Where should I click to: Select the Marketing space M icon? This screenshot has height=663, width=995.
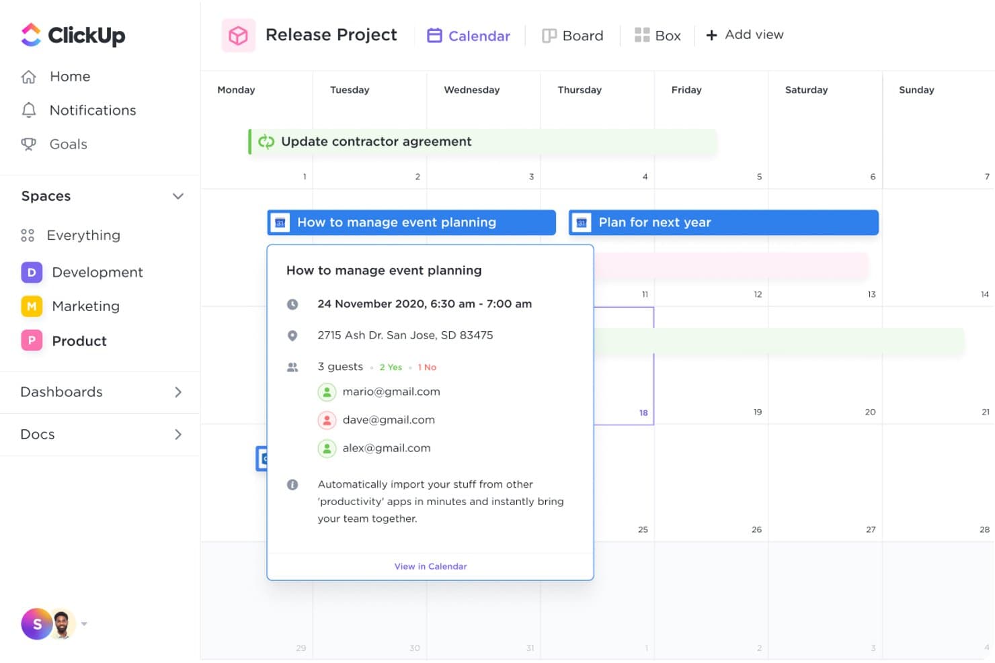click(32, 306)
